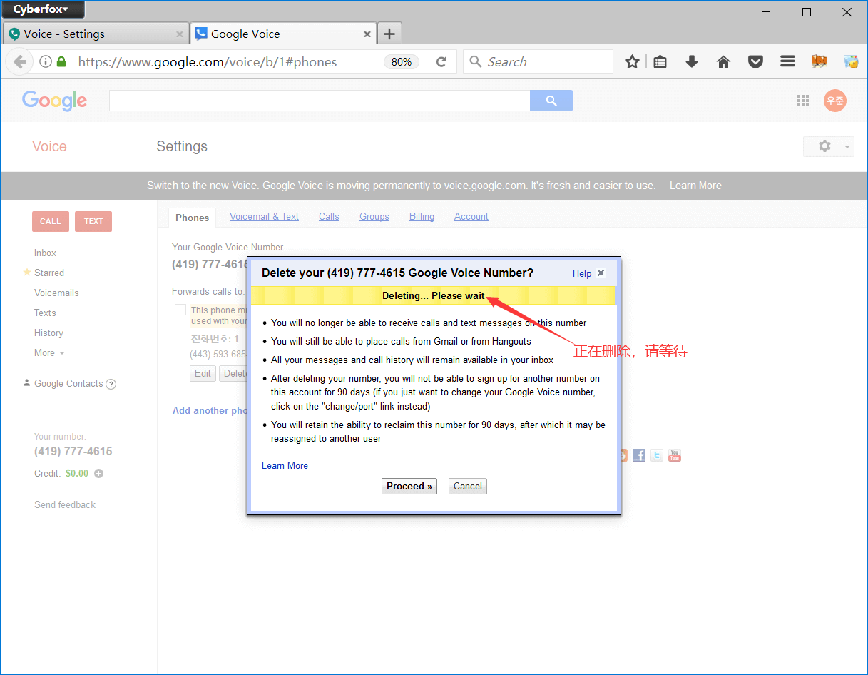Screen dimensions: 868x675
Task: Click the Help link in dialog
Action: pyautogui.click(x=582, y=273)
